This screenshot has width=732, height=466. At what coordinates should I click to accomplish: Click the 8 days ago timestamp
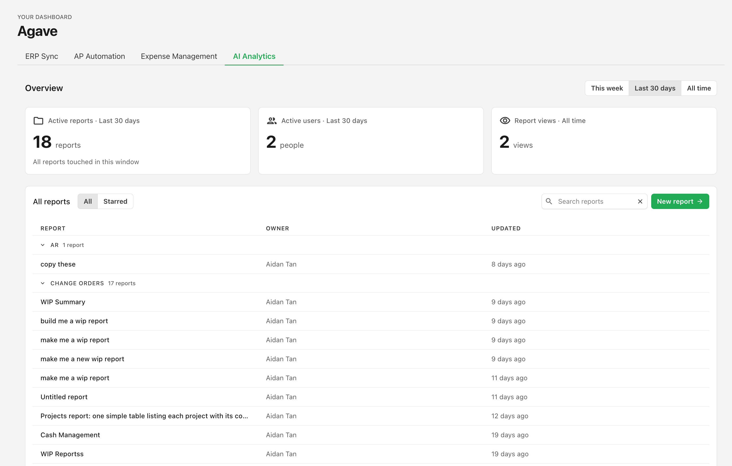[508, 264]
